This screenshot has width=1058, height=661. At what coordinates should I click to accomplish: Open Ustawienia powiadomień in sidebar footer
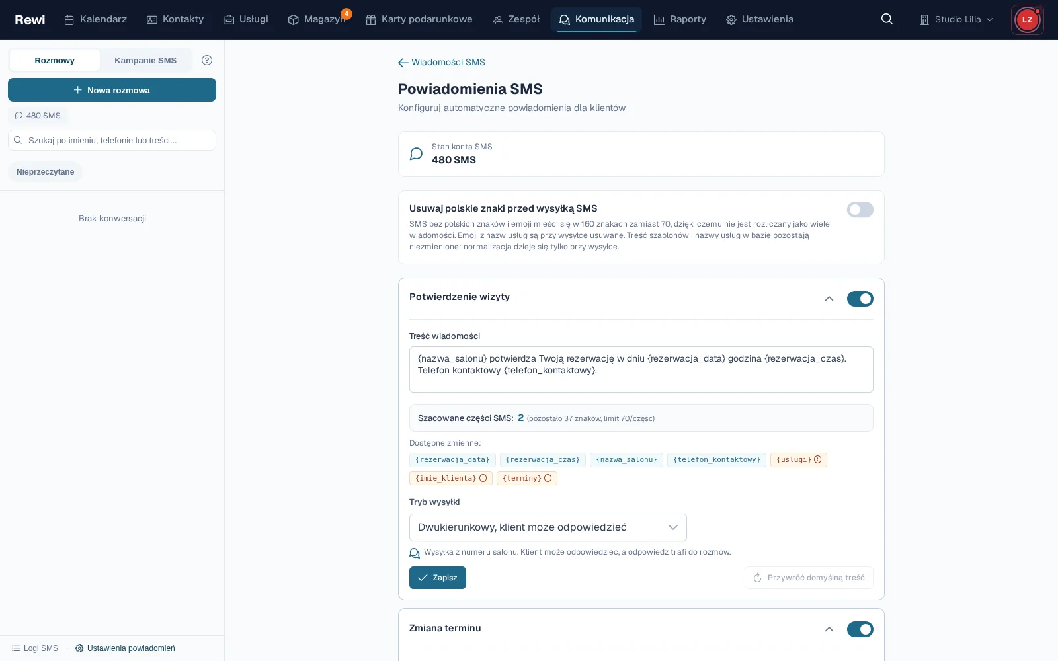pos(125,648)
